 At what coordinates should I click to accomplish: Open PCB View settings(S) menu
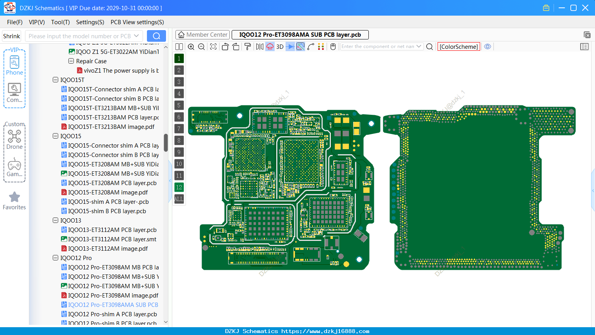tap(137, 22)
